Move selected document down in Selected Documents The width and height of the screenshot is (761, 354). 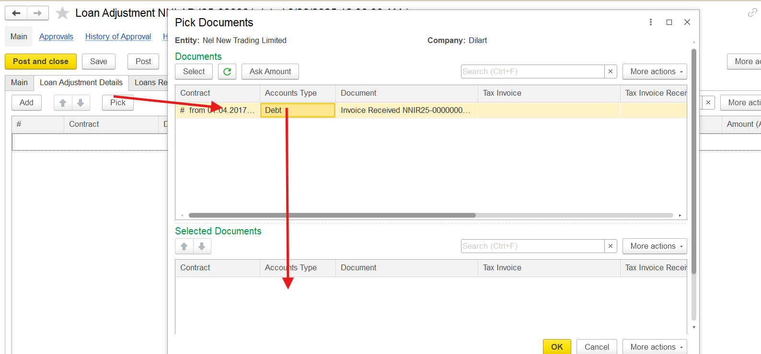202,246
